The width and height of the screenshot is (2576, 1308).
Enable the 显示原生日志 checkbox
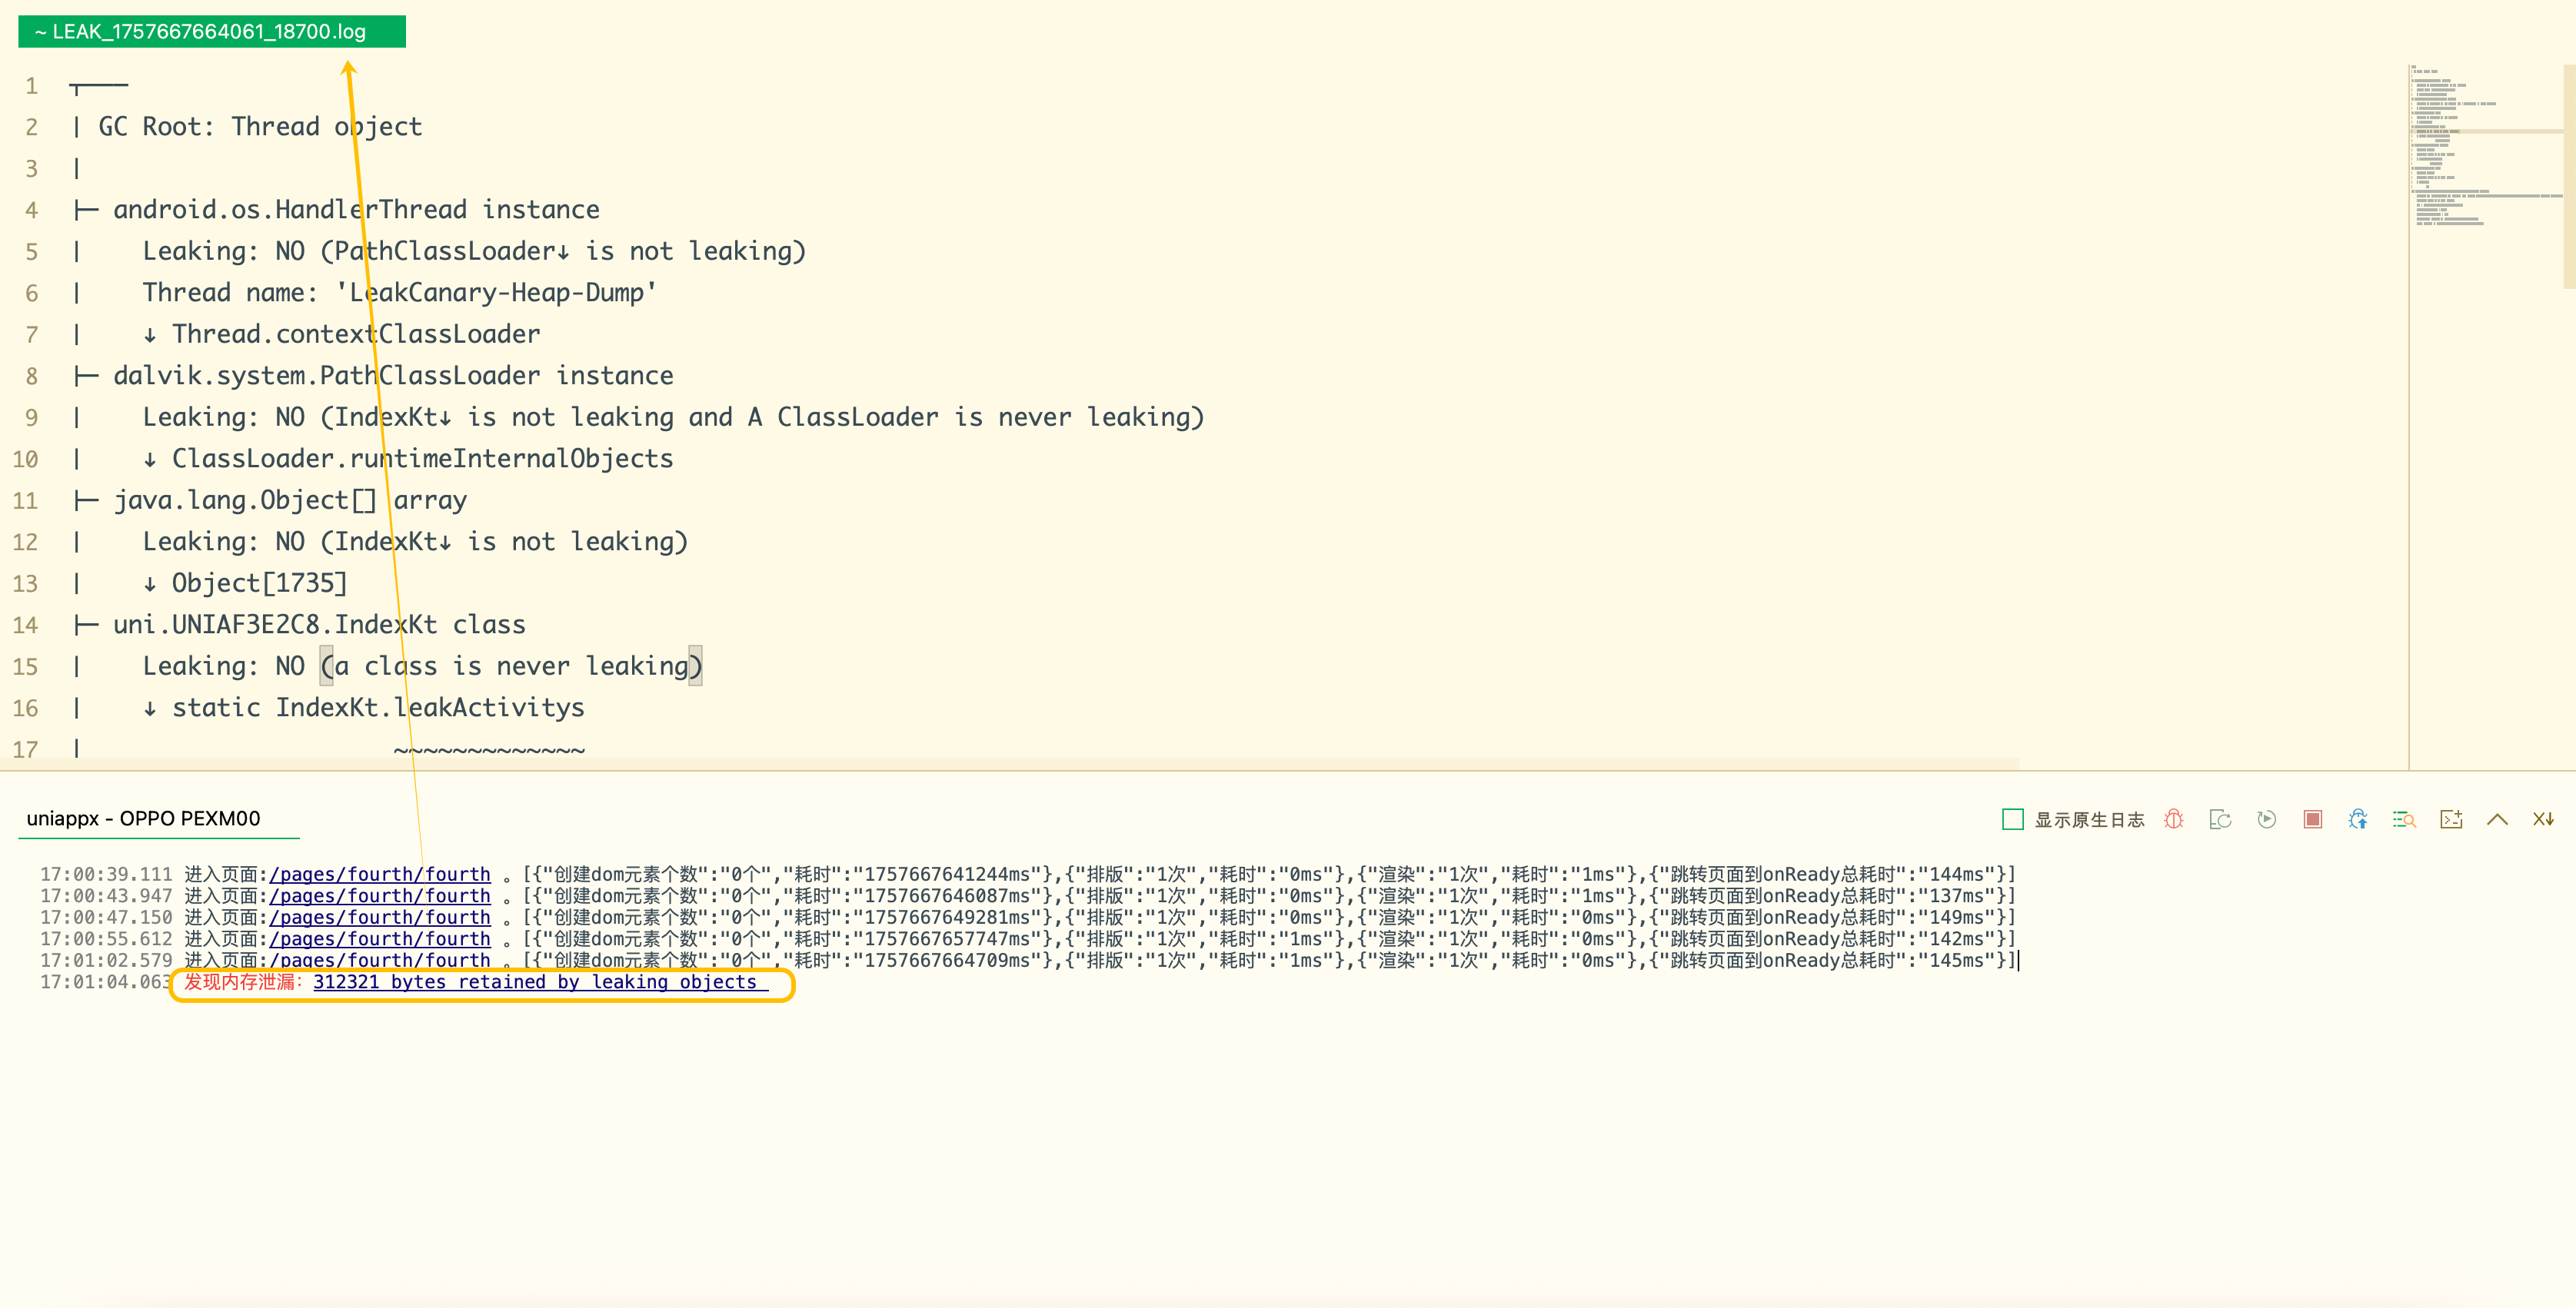[x=2013, y=819]
